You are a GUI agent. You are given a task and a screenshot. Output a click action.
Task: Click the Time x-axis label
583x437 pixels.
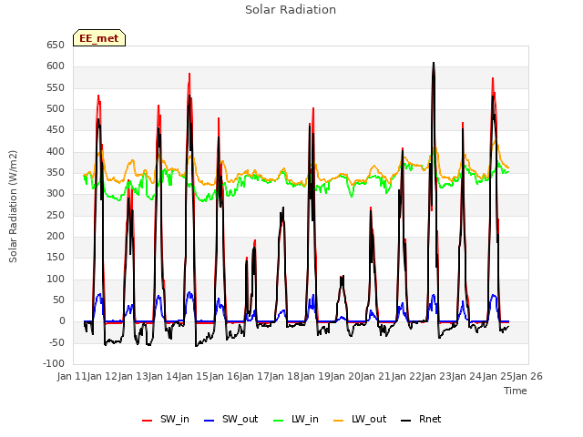(516, 391)
